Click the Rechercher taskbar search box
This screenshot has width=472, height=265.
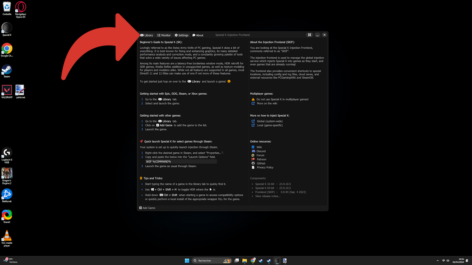tap(212, 260)
